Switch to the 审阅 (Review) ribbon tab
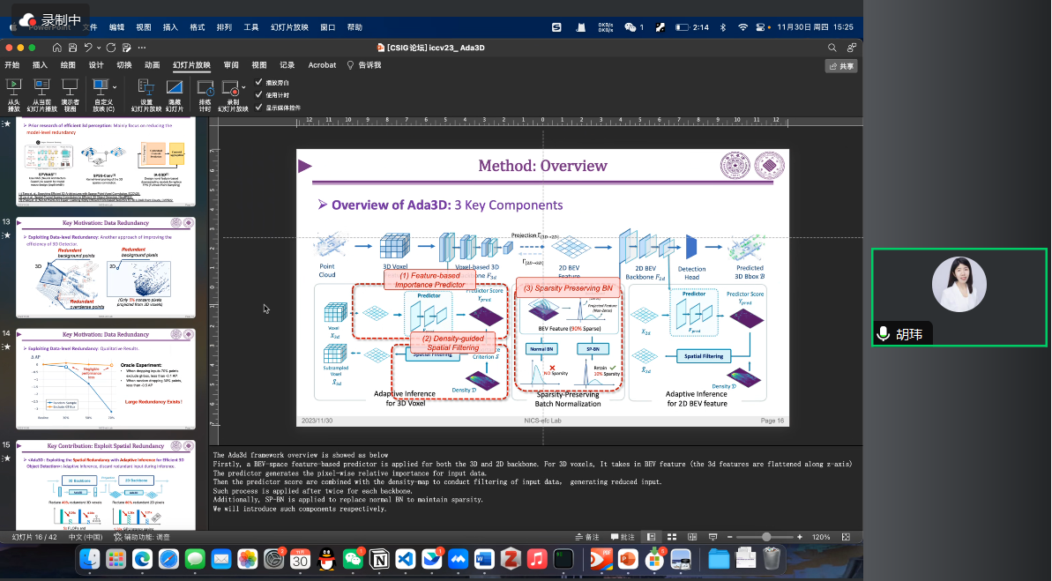 click(231, 65)
